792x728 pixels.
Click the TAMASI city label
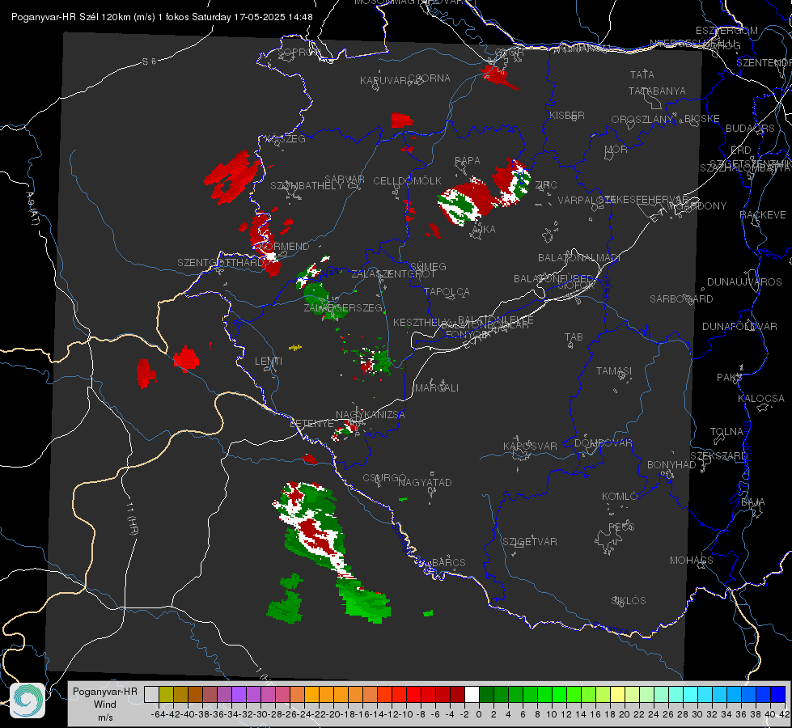(614, 371)
